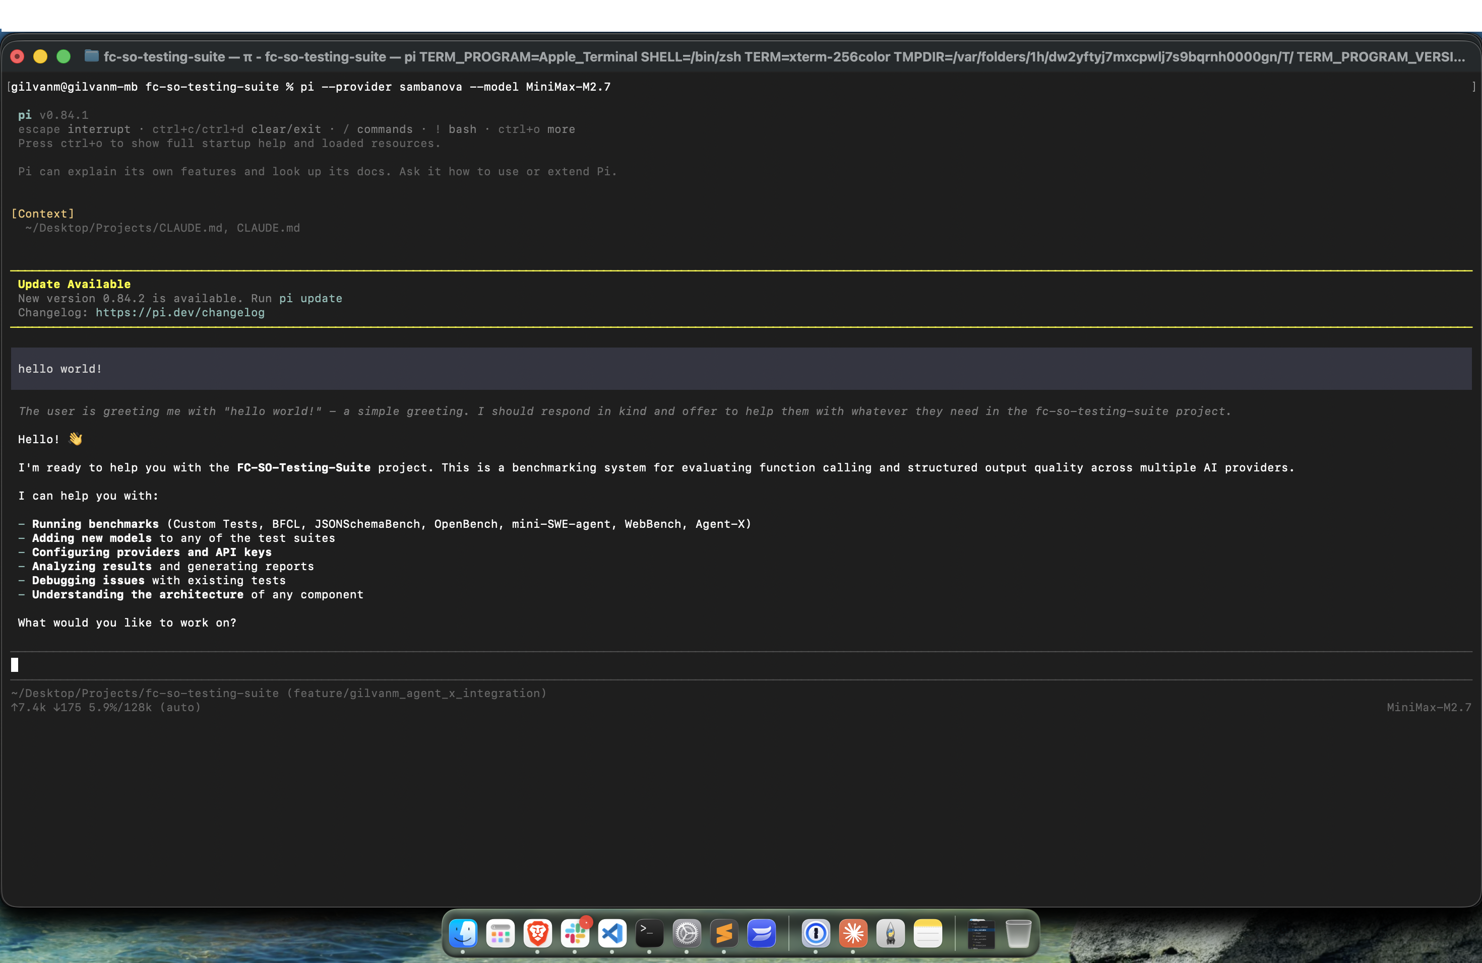
Task: Open the minimized window thumbnail in the Dock
Action: point(981,933)
